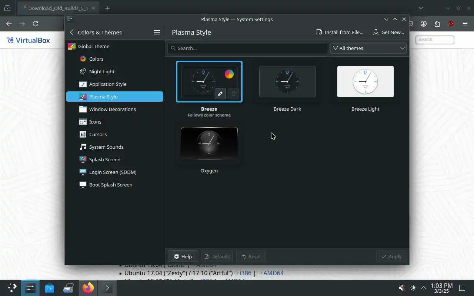
Task: Open Night Light settings
Action: coord(115,71)
